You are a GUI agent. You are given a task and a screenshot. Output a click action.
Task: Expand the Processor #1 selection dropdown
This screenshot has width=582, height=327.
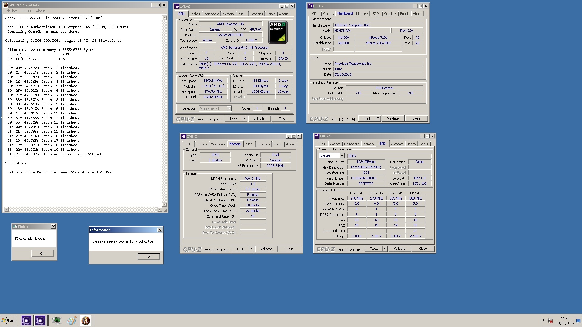click(229, 108)
